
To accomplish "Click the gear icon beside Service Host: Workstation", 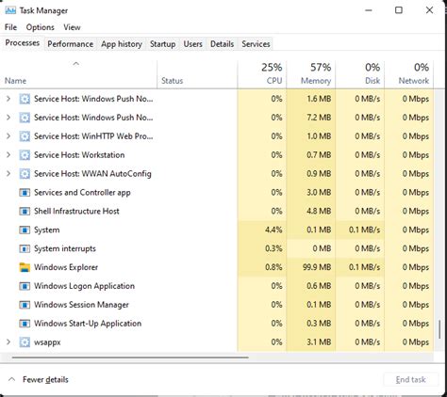I will [x=25, y=155].
